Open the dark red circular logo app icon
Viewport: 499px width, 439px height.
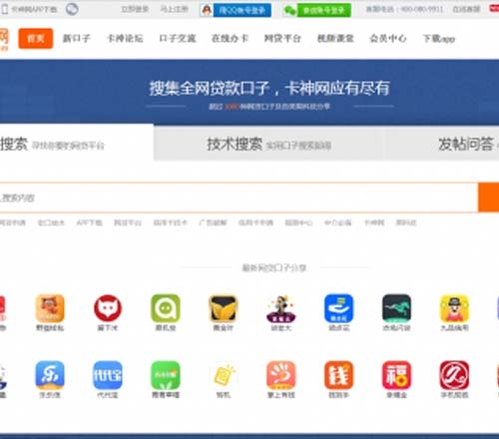[454, 375]
